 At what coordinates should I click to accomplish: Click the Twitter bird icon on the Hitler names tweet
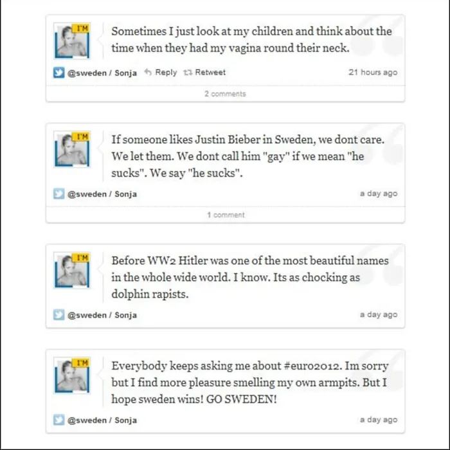(59, 315)
